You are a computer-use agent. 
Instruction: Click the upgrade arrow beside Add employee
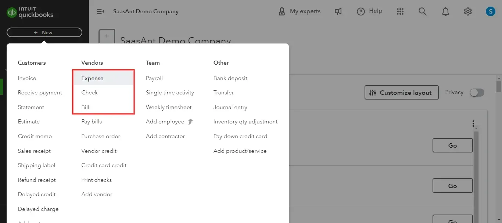coord(190,122)
